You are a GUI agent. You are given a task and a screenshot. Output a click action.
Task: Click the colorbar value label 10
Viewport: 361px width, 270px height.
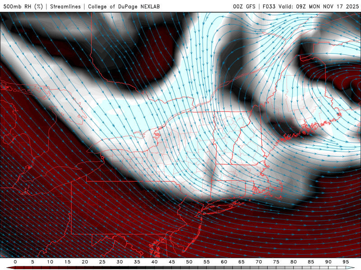tap(50, 262)
